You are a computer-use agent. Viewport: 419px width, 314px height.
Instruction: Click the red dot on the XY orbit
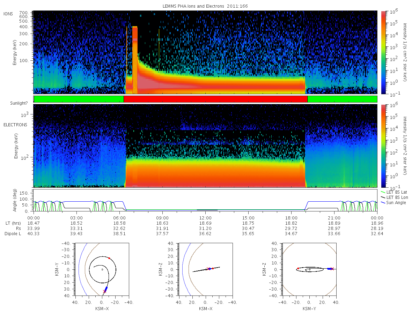(109, 258)
